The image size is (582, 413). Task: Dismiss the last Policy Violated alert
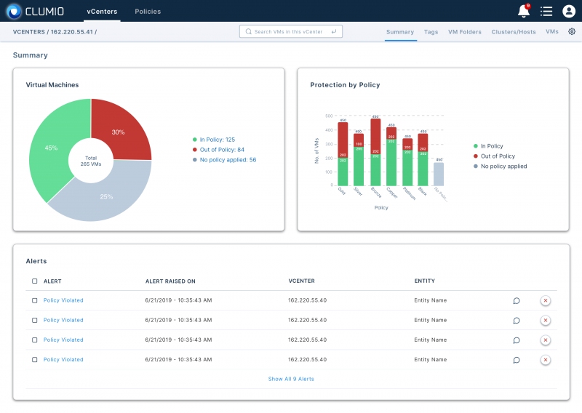(x=545, y=360)
